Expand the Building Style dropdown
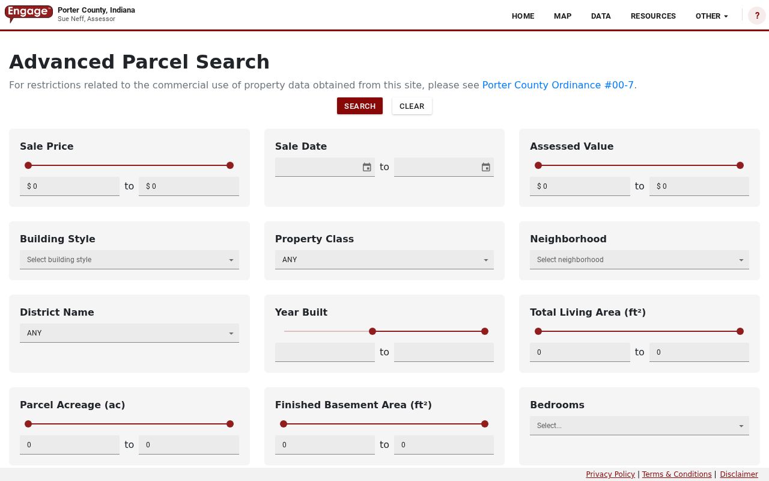This screenshot has width=769, height=481. coord(129,260)
